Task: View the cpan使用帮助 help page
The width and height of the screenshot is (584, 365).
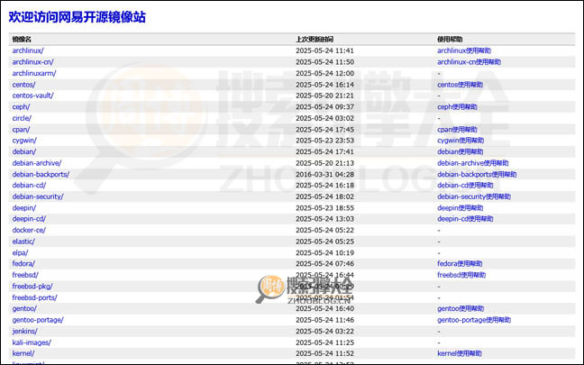Action: [x=457, y=130]
